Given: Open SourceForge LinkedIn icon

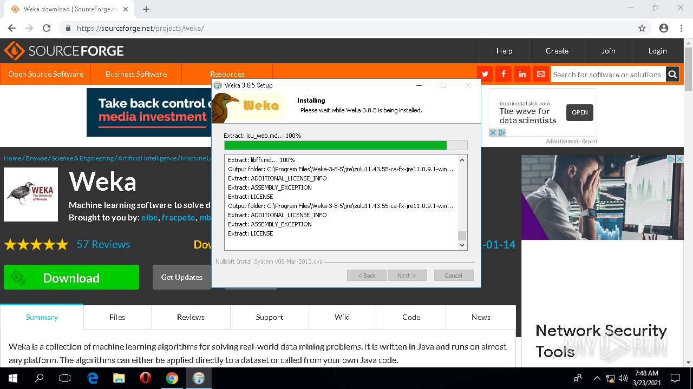Looking at the screenshot, I should tap(522, 74).
